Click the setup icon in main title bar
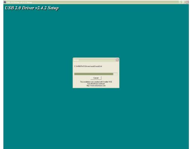 (5, 2)
